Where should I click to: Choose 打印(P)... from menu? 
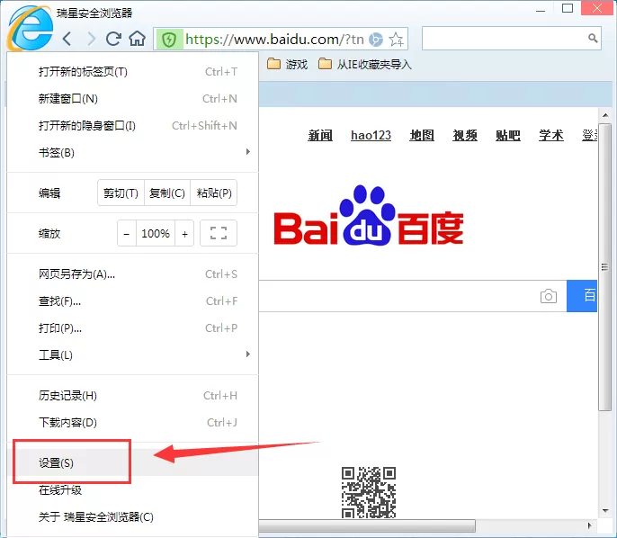tap(132, 327)
